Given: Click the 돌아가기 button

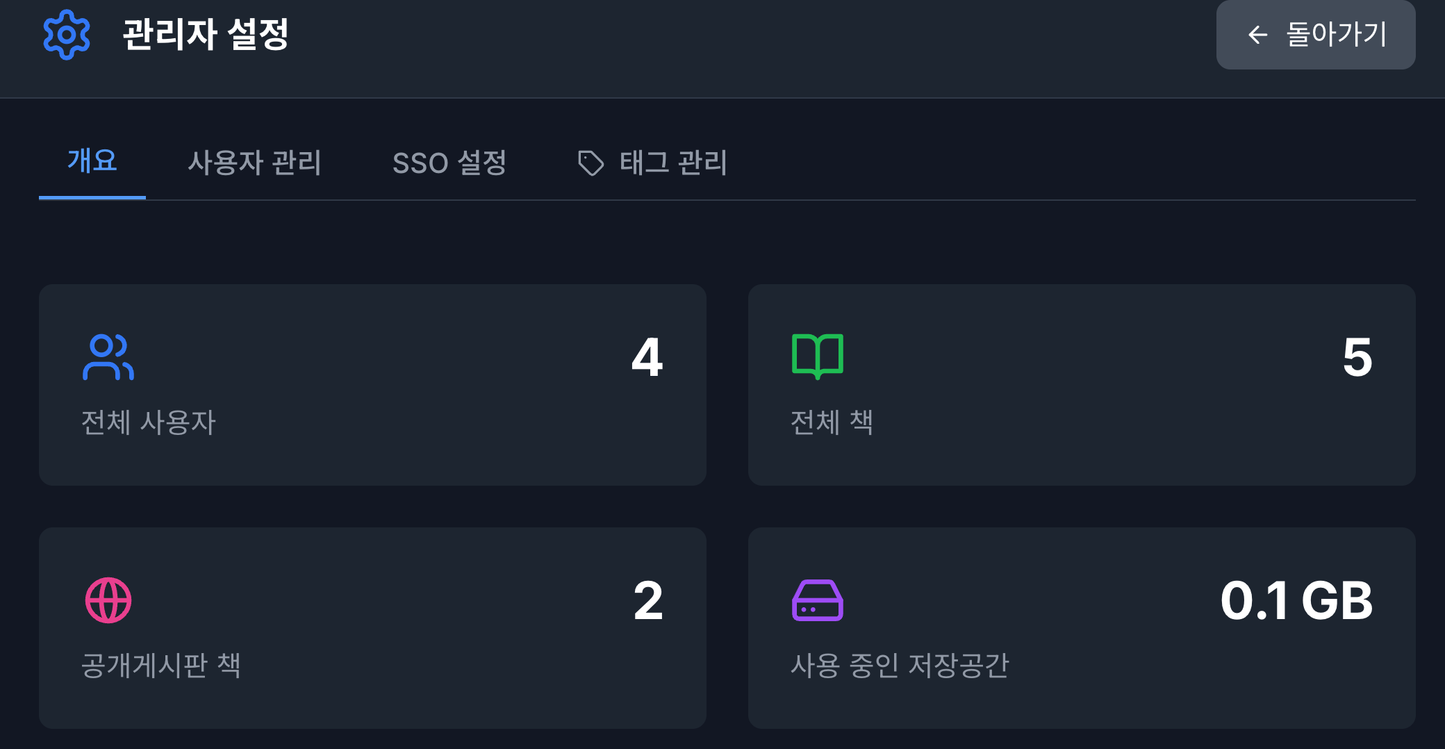Looking at the screenshot, I should coord(1315,35).
